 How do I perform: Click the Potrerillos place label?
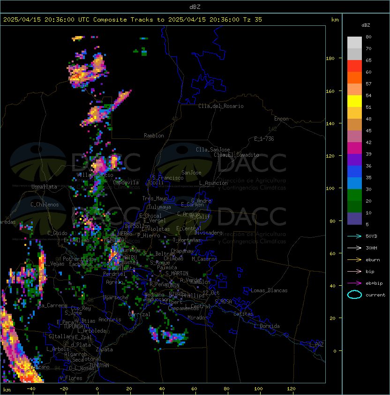(78, 259)
